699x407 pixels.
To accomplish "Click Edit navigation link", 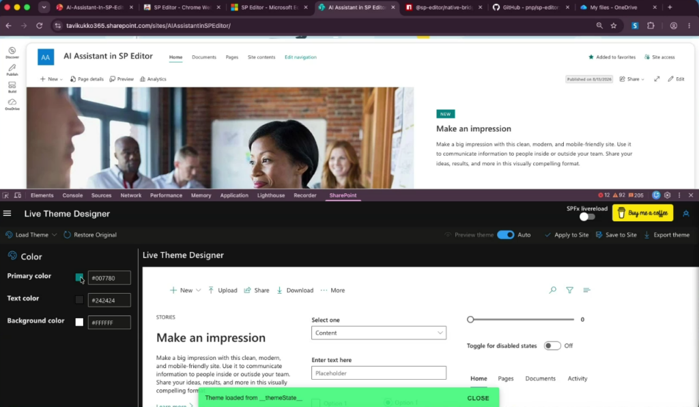I will pyautogui.click(x=300, y=57).
